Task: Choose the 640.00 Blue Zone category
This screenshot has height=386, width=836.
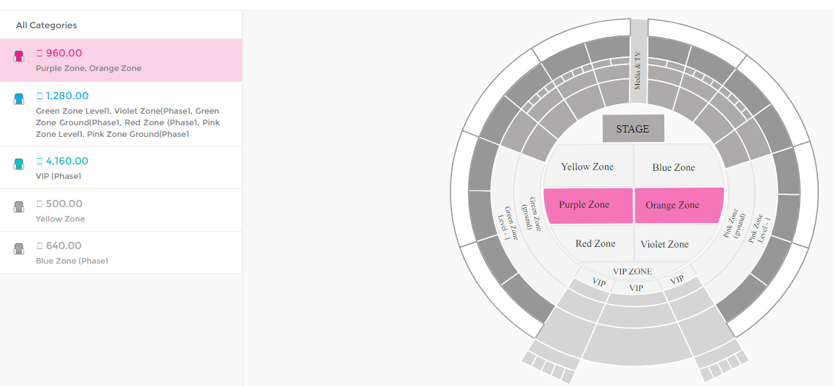Action: [121, 253]
